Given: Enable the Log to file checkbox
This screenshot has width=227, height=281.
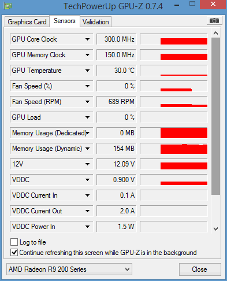Looking at the screenshot, I should 14,242.
